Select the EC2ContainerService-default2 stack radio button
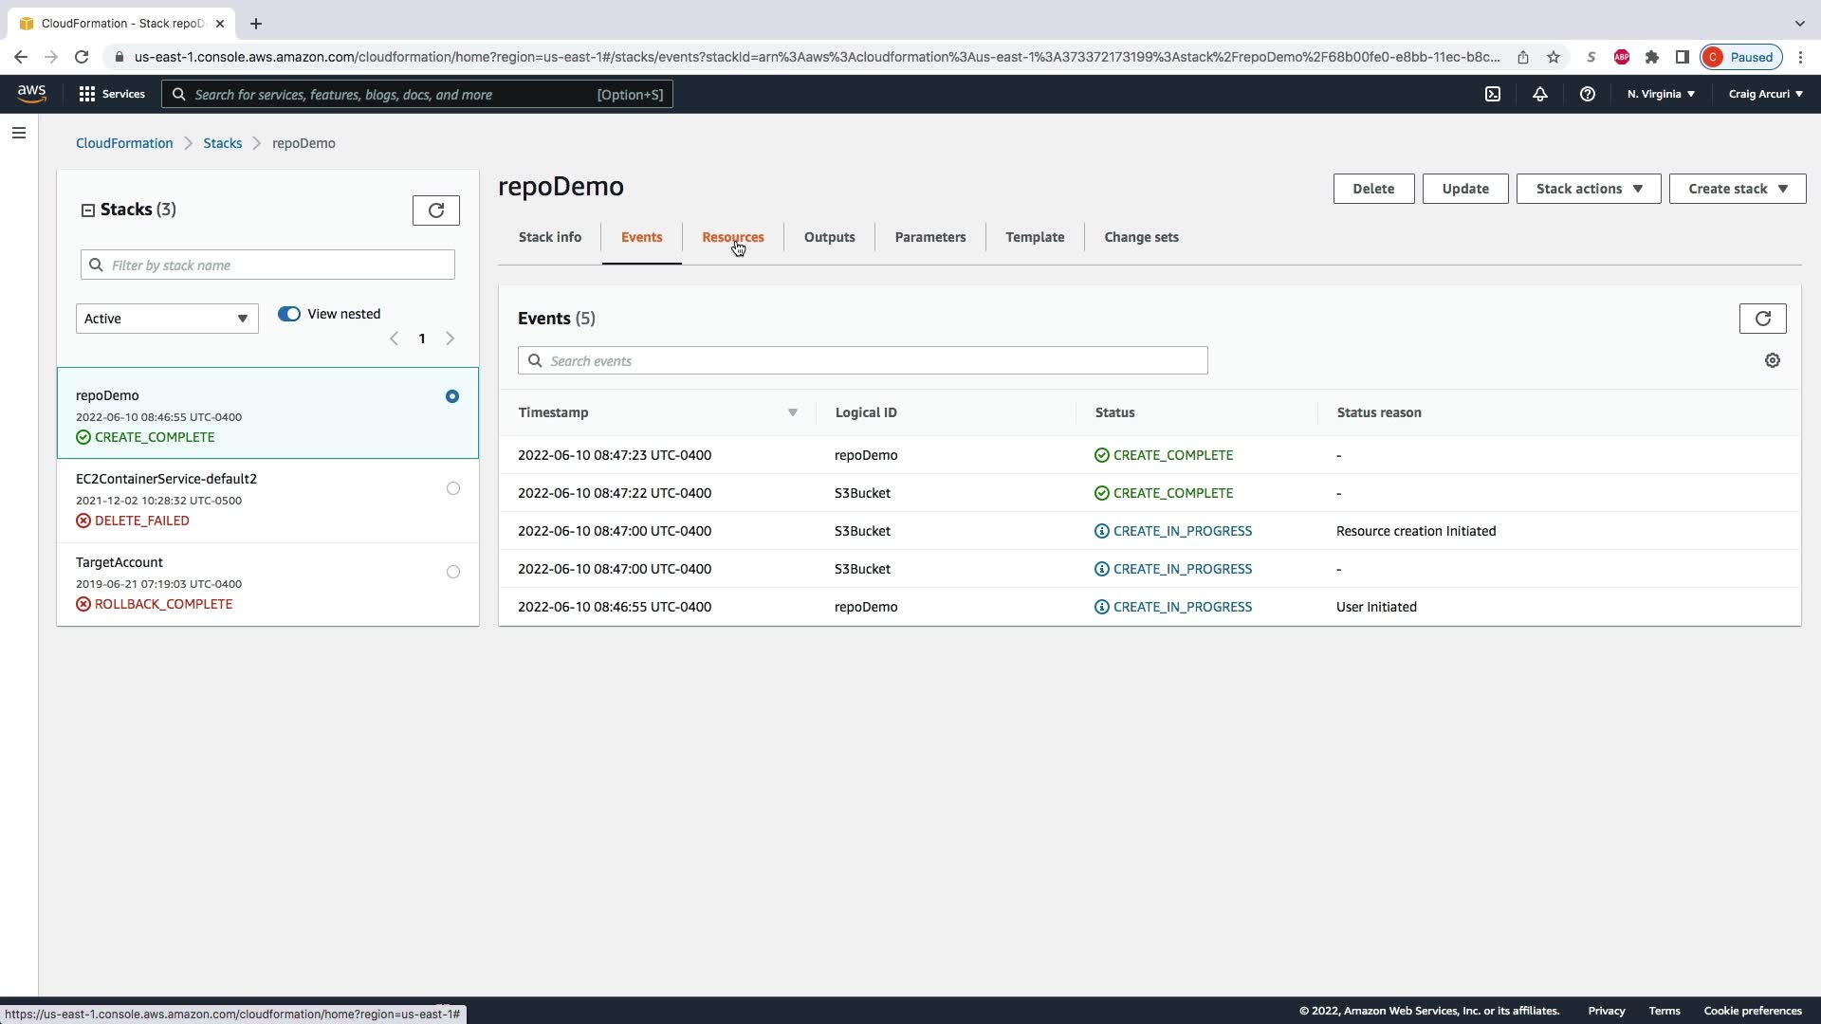 tap(453, 488)
